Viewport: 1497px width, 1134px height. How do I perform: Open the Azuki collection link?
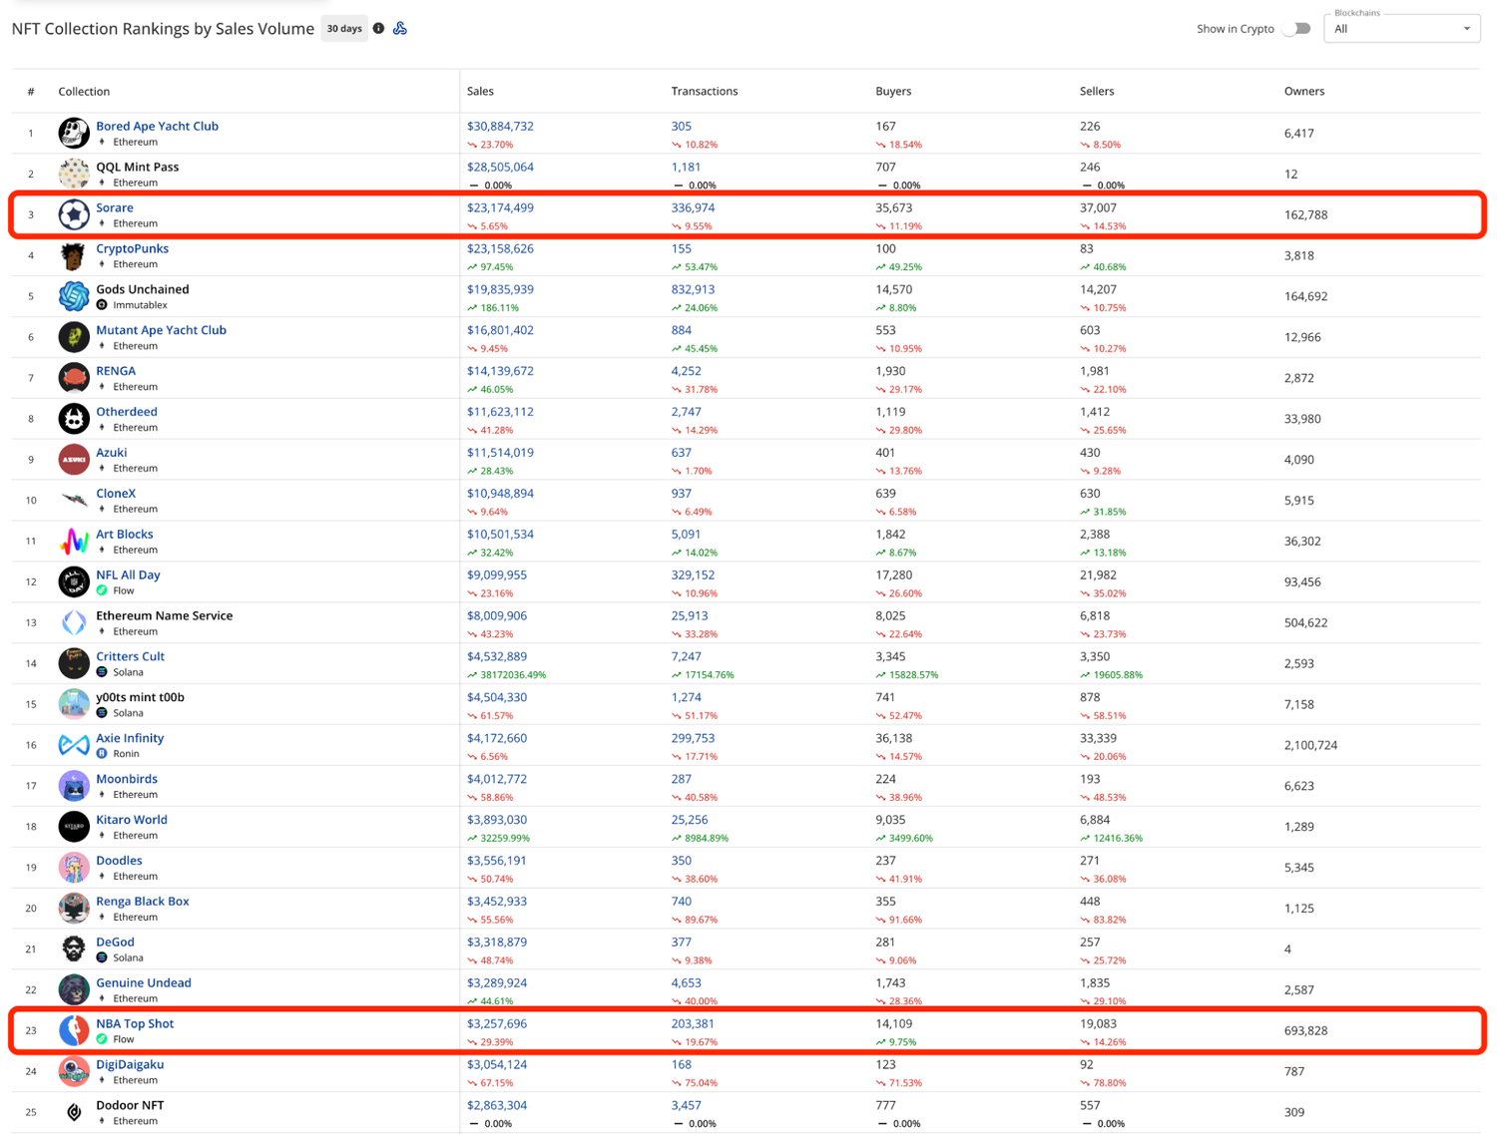(x=111, y=452)
